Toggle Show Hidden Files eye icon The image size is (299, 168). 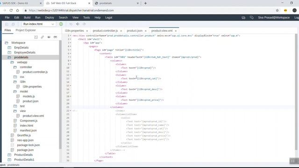tap(49, 37)
